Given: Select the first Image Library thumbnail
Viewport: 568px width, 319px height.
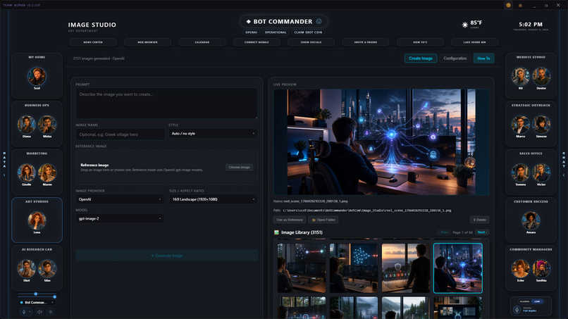Looking at the screenshot, I should [x=302, y=268].
